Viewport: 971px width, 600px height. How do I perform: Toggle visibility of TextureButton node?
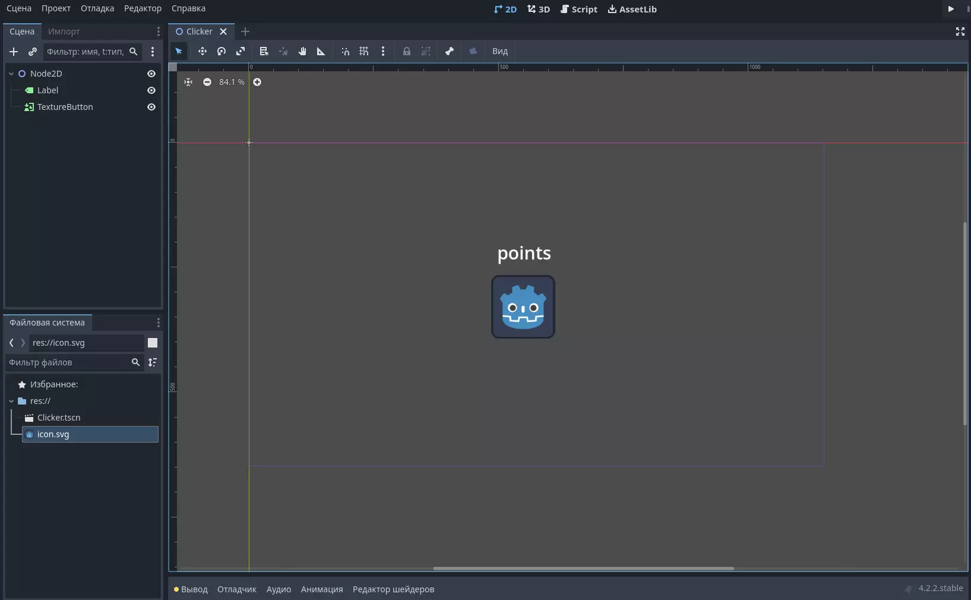[x=151, y=107]
